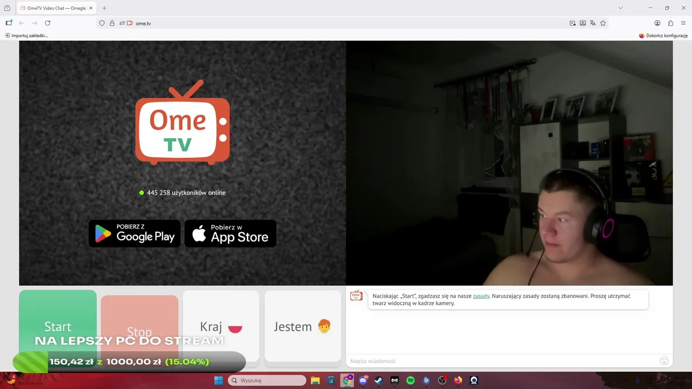Open the Firefox hamburger menu
The height and width of the screenshot is (389, 692).
683,23
